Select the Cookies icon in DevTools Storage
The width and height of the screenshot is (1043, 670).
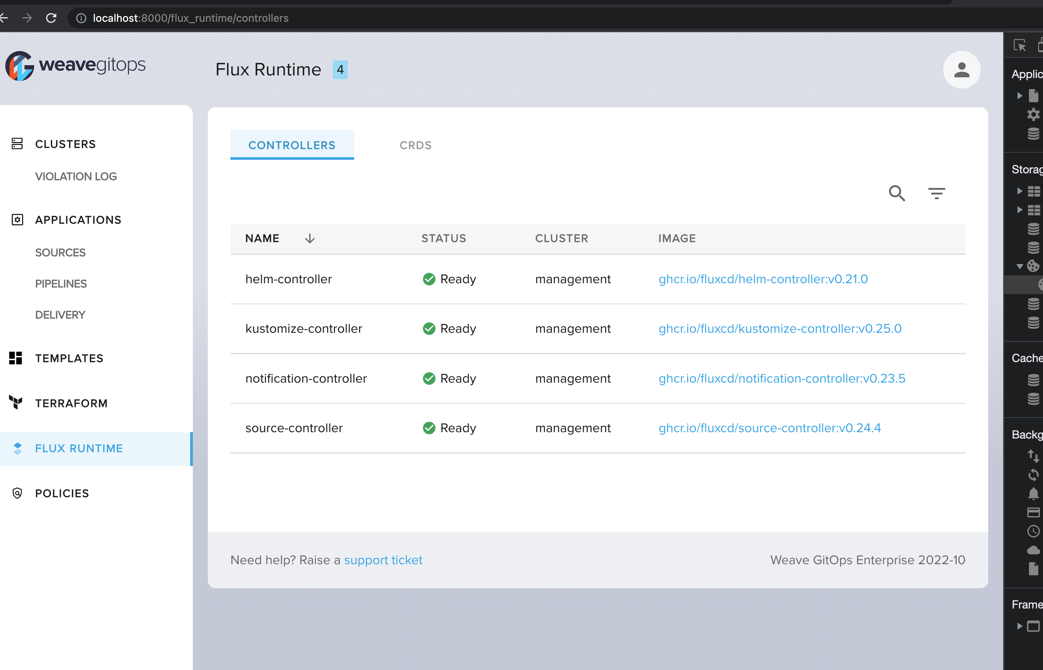tap(1033, 266)
